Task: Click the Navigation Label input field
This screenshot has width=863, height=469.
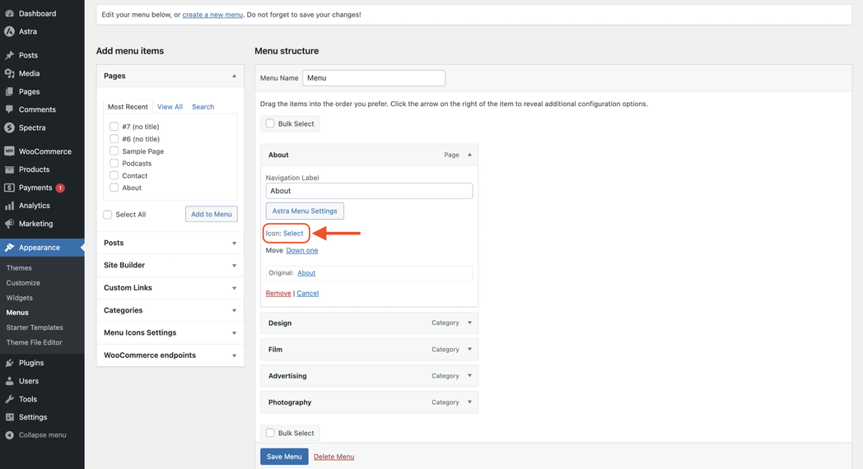Action: [x=369, y=191]
